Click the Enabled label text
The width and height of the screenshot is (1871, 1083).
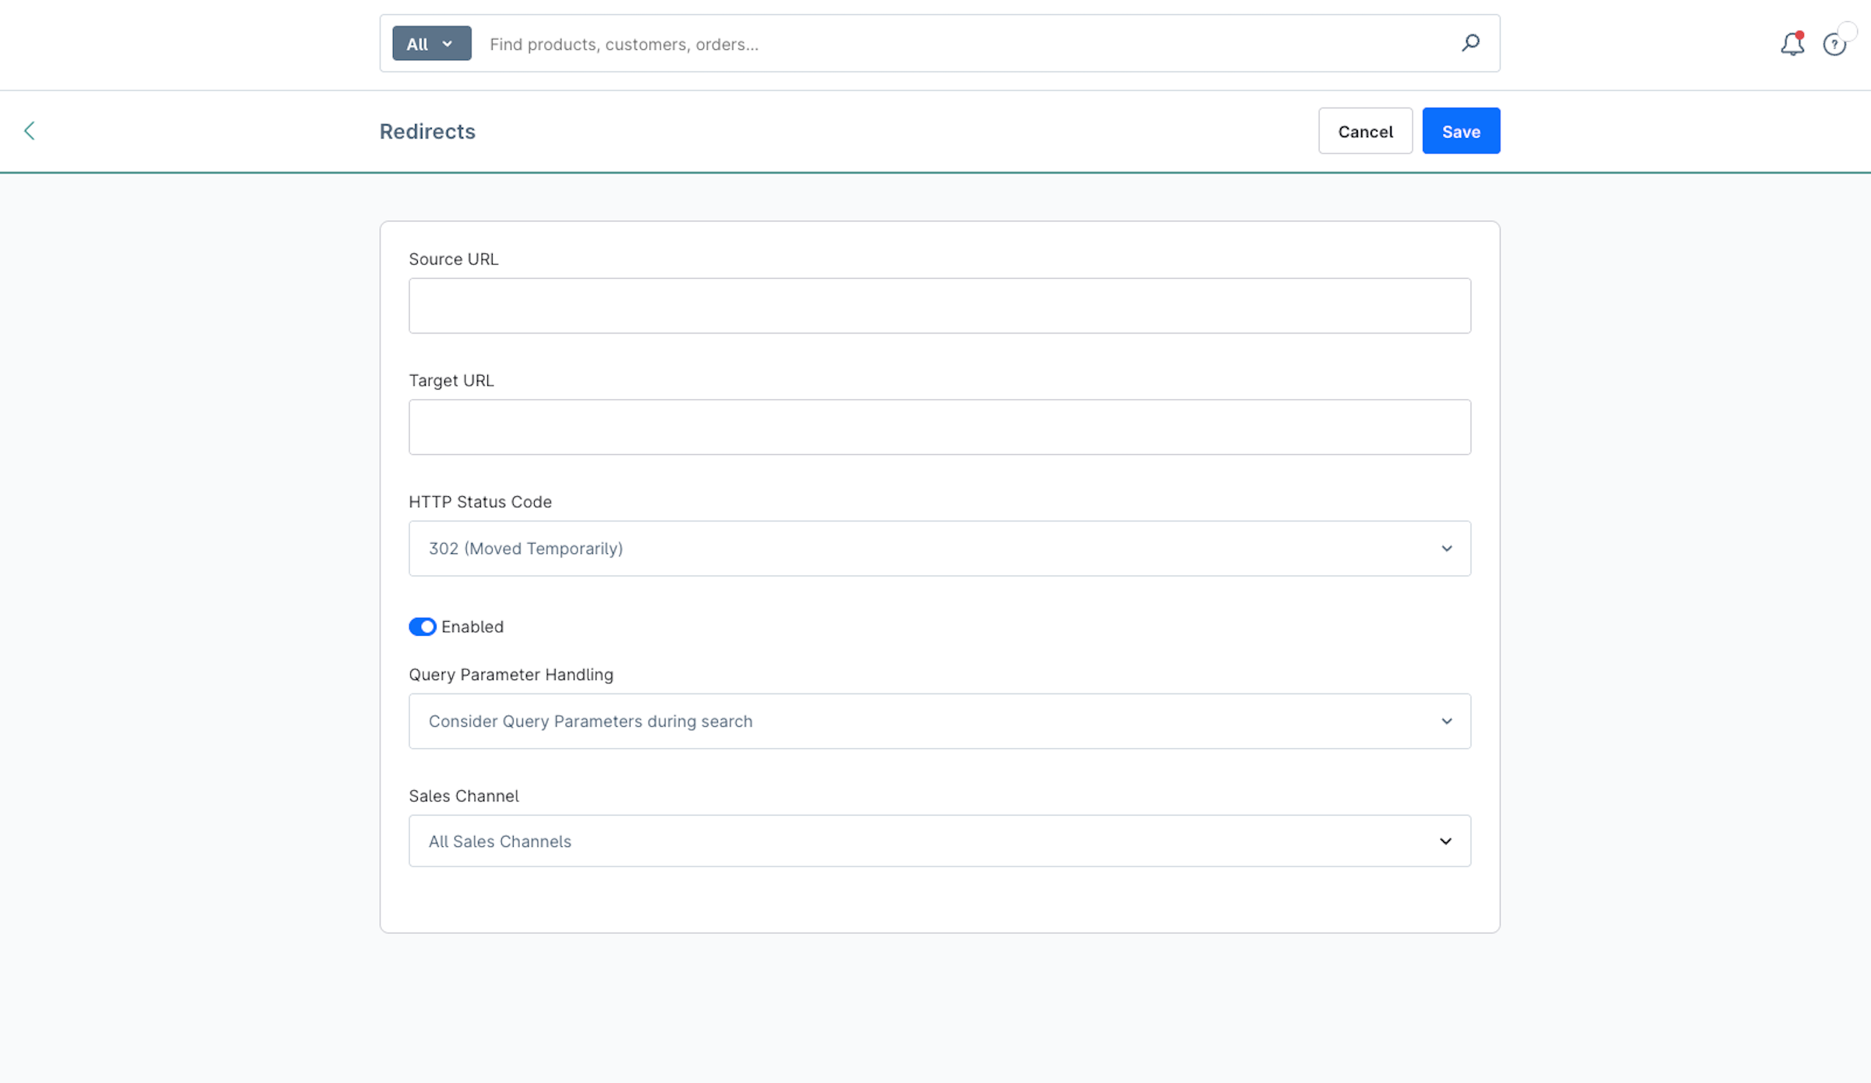point(472,627)
